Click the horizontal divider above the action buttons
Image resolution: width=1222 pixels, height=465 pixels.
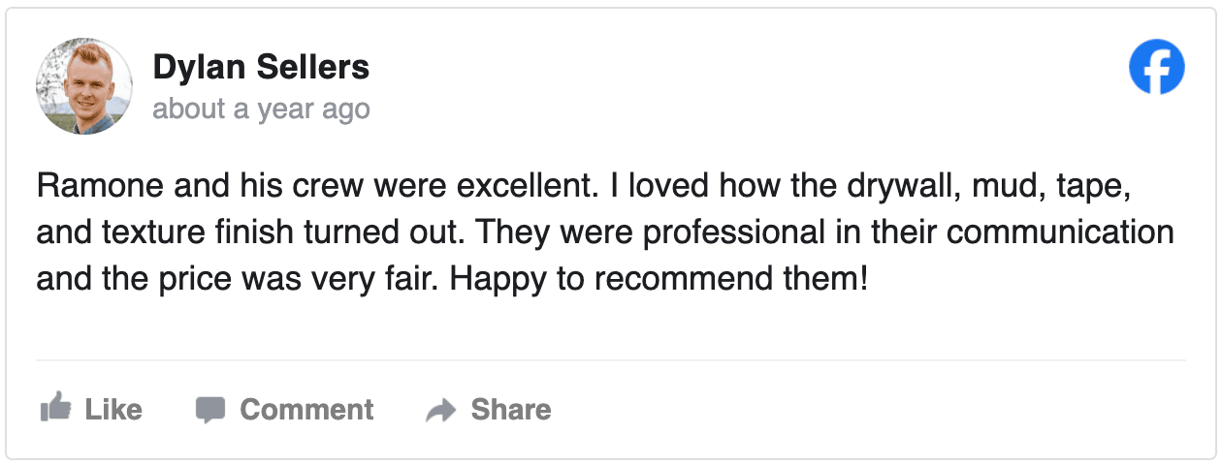pos(611,360)
